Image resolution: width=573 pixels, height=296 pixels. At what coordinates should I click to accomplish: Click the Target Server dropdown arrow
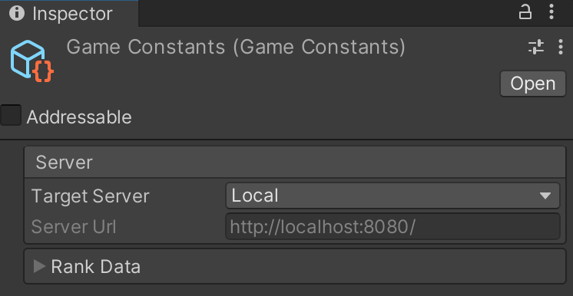point(545,196)
